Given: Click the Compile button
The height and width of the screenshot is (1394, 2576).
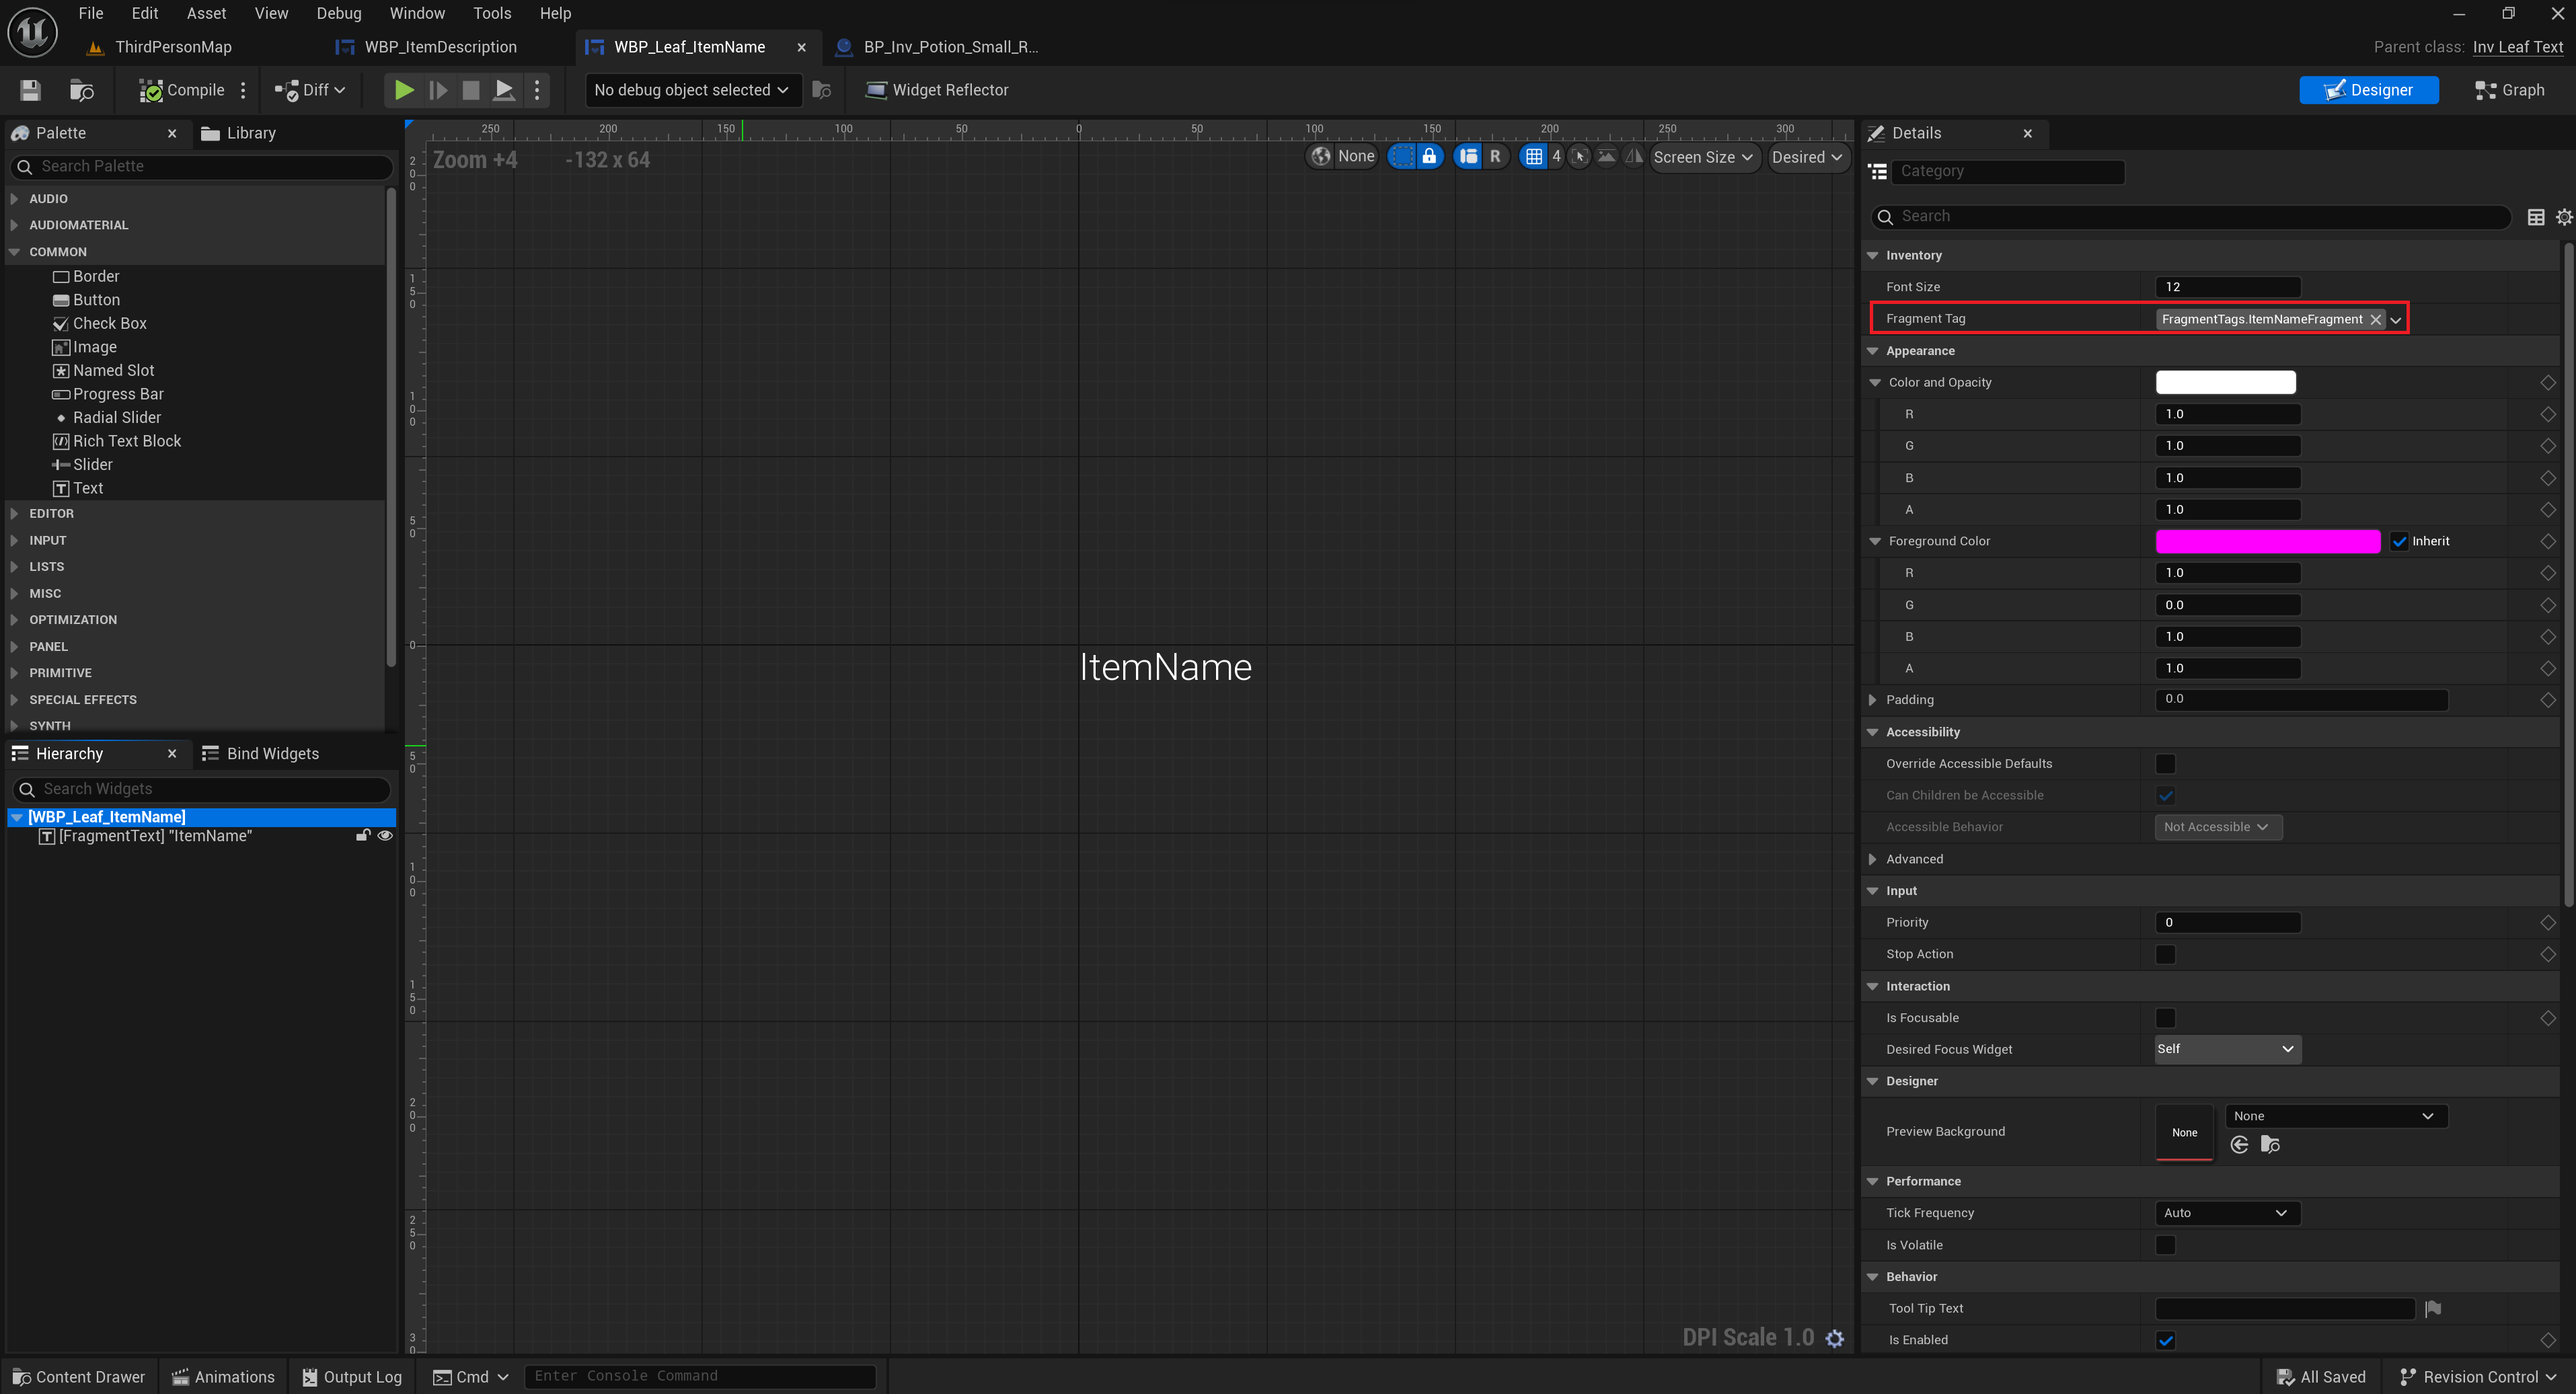Looking at the screenshot, I should coord(182,90).
